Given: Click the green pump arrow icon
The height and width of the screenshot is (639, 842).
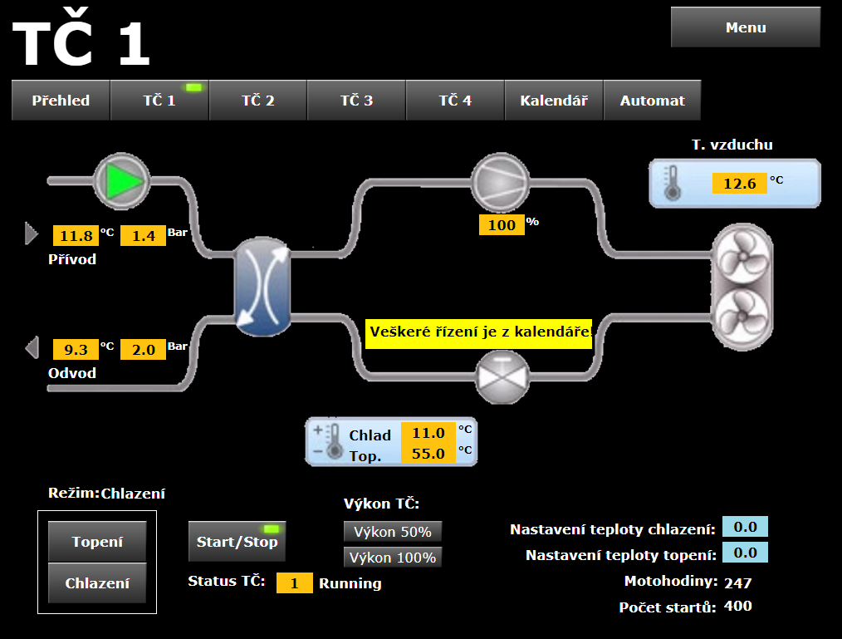Looking at the screenshot, I should point(120,179).
